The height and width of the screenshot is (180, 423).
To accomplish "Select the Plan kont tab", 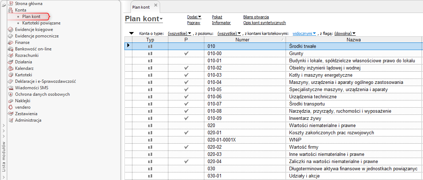I will [141, 7].
